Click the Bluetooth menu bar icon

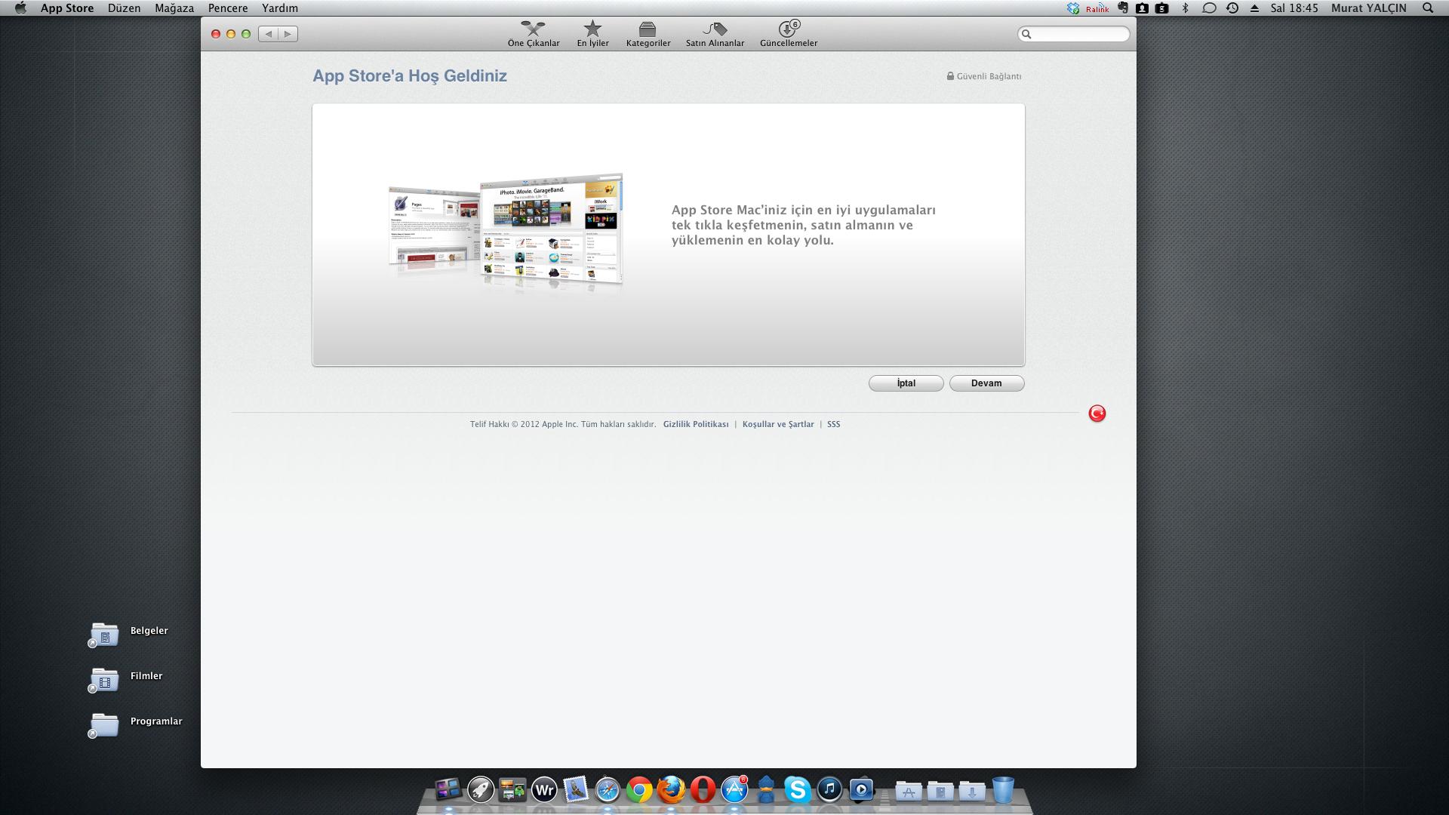click(x=1185, y=8)
